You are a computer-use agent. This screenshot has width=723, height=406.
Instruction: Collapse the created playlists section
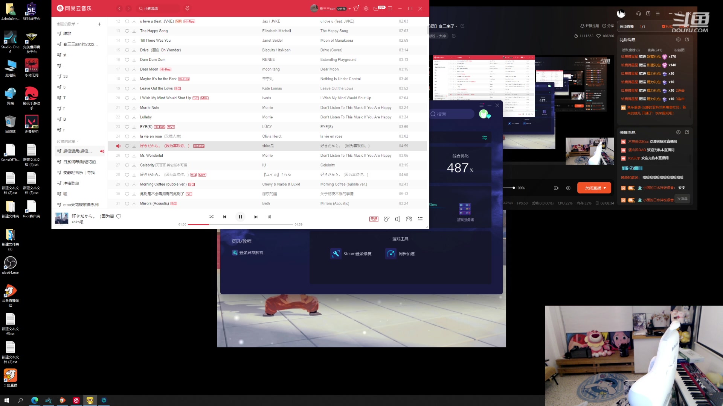68,24
